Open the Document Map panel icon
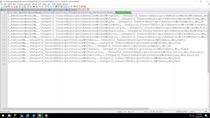The width and height of the screenshot is (210, 118). [x=61, y=7]
